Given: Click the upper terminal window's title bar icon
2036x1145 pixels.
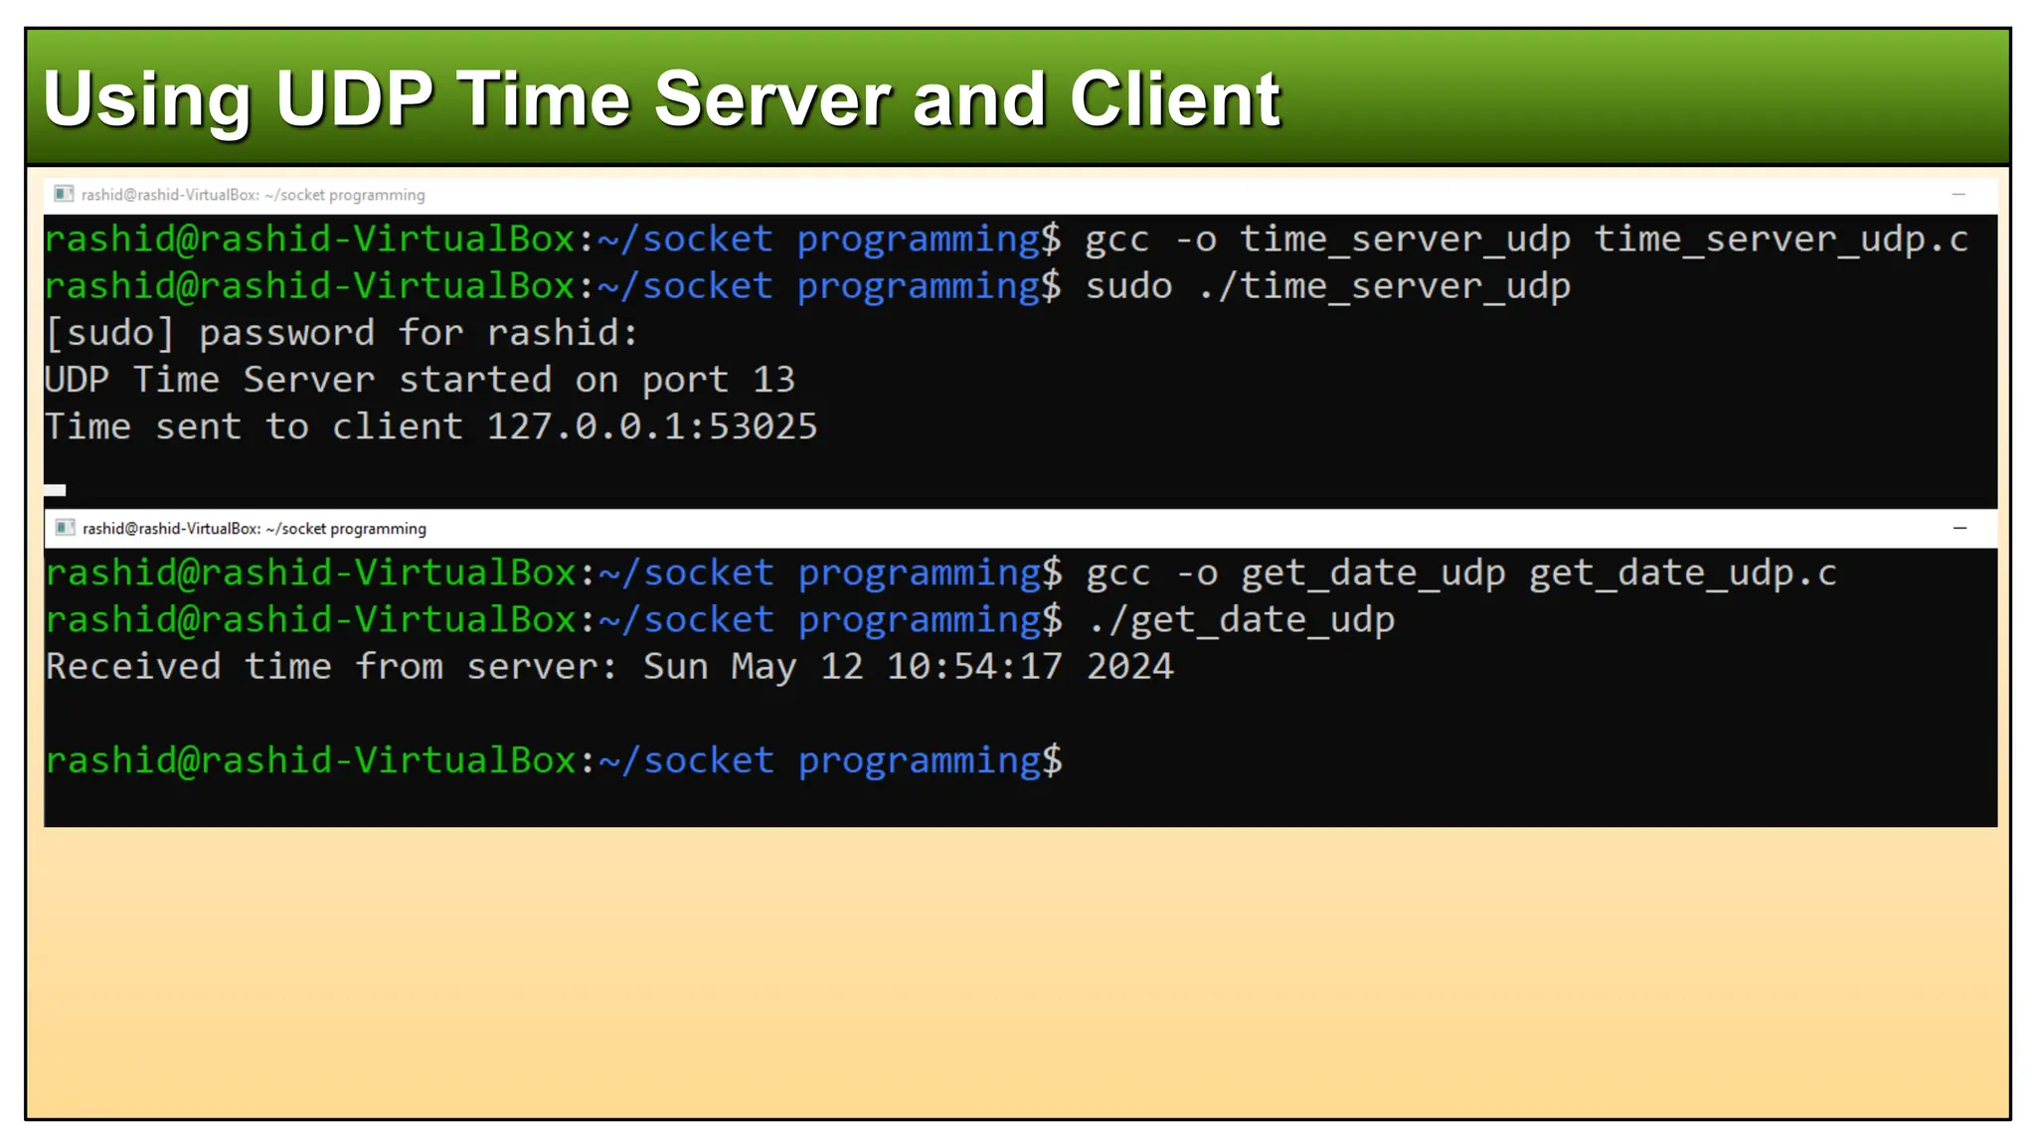Looking at the screenshot, I should pos(64,194).
